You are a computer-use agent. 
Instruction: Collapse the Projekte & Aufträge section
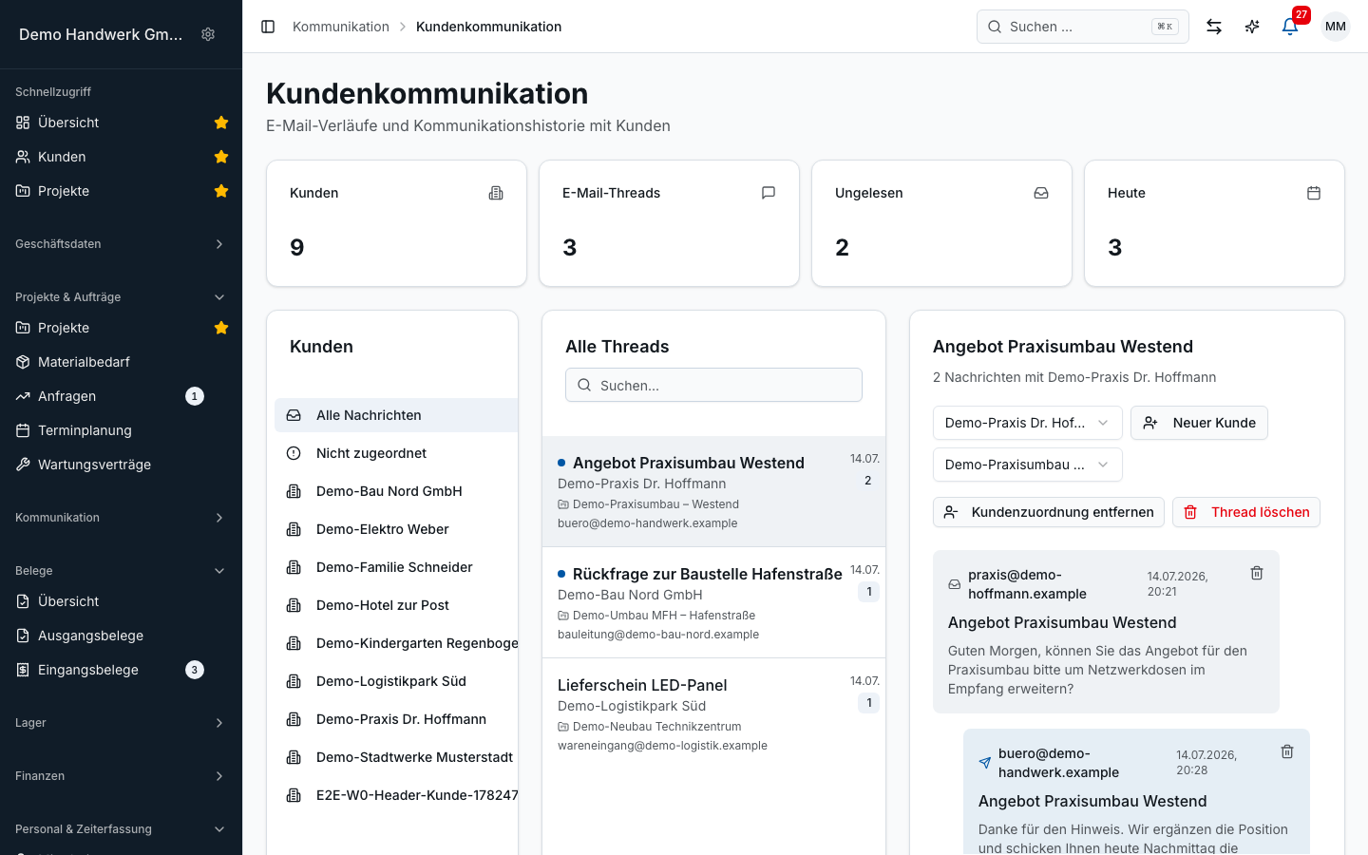click(121, 297)
